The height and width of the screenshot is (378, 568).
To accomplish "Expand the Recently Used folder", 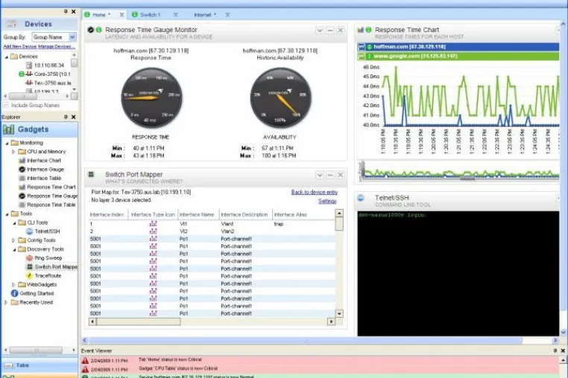I will click(6, 302).
